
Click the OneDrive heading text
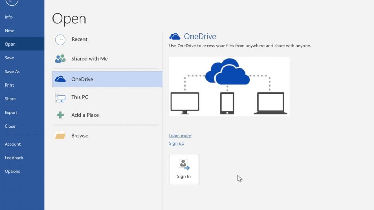pyautogui.click(x=200, y=36)
